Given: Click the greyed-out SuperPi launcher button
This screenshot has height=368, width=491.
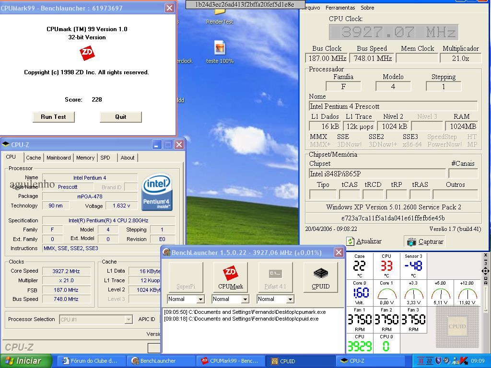Looking at the screenshot, I should 186,277.
